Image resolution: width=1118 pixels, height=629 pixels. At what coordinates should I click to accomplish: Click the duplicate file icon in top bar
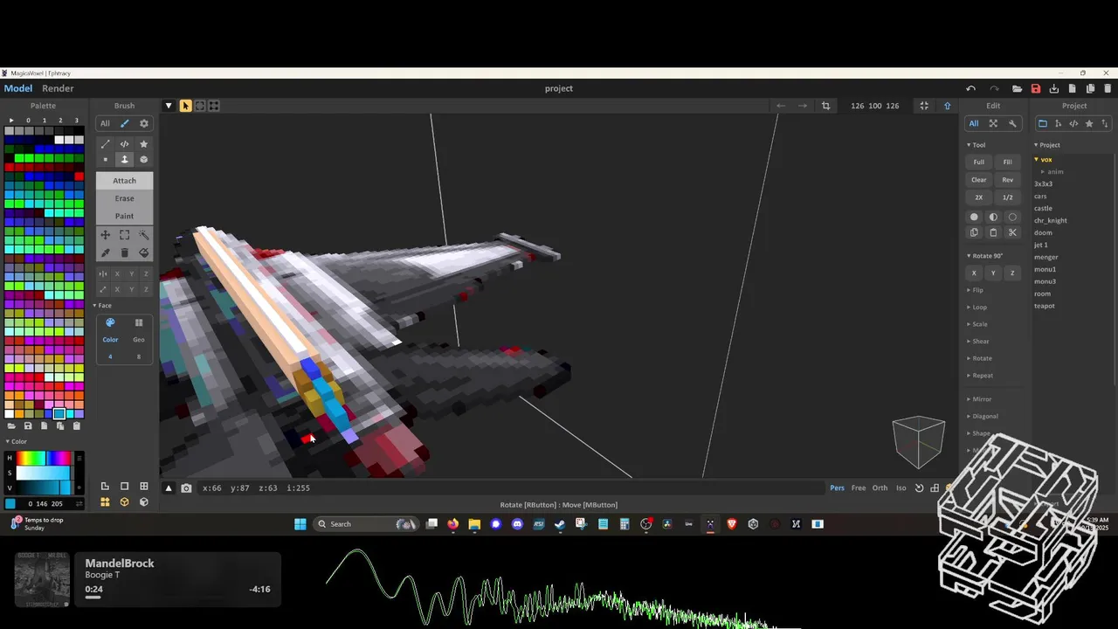[1090, 88]
